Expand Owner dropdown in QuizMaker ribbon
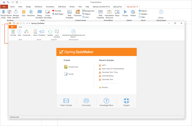The height and width of the screenshot is (126, 192). (74, 37)
